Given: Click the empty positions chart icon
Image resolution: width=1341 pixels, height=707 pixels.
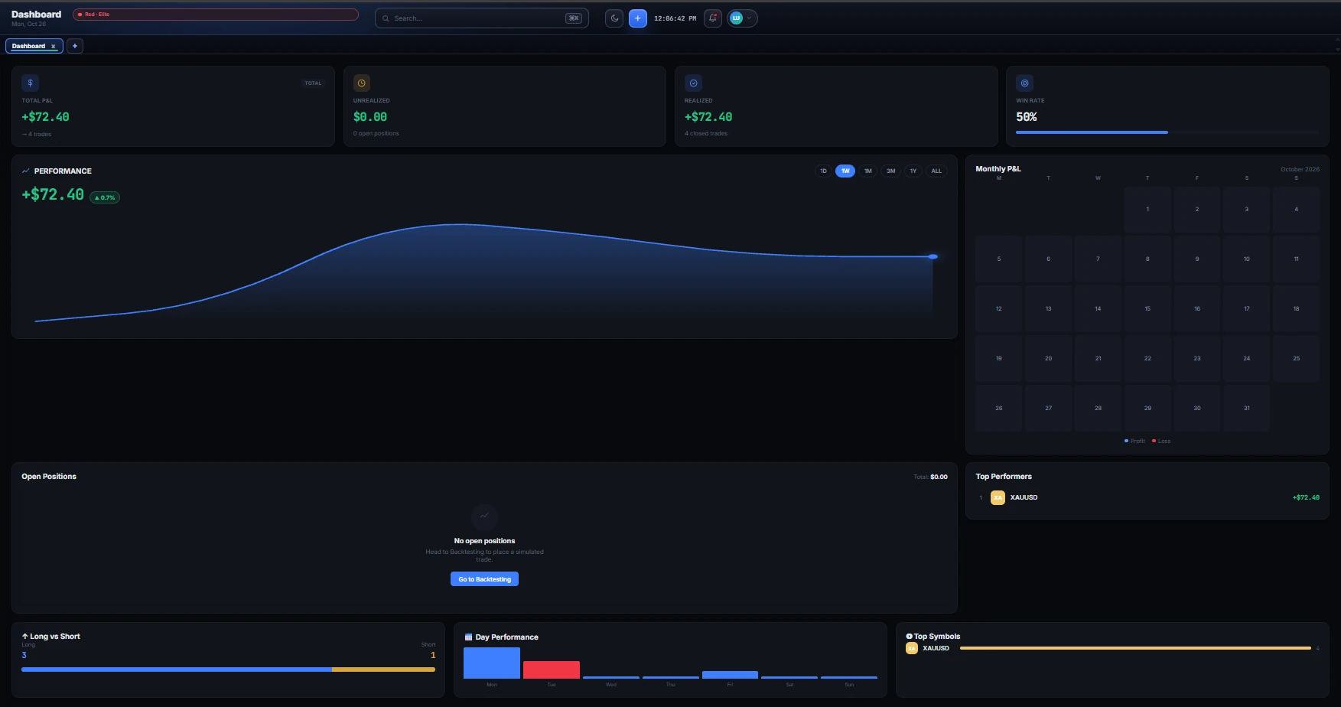Looking at the screenshot, I should 484,516.
